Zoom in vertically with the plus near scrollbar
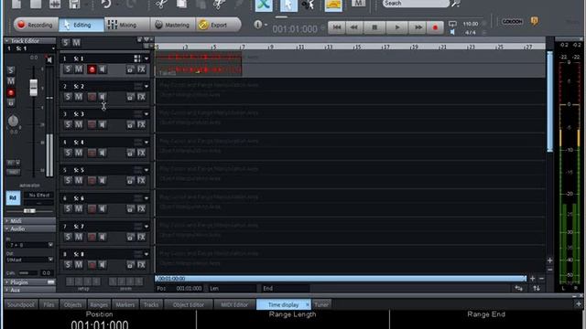This screenshot has height=329, width=586. point(549,260)
